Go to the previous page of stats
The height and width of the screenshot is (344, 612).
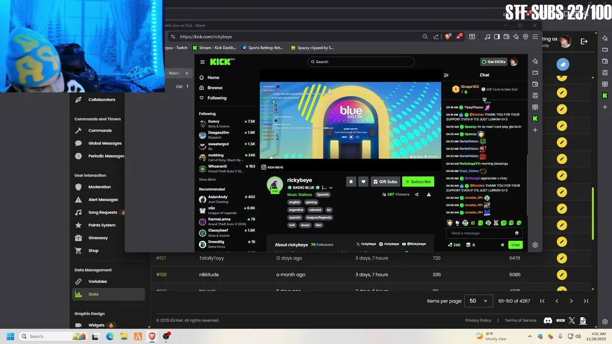click(x=557, y=301)
